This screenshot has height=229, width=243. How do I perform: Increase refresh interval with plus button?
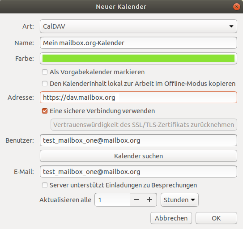pyautogui.click(x=149, y=200)
